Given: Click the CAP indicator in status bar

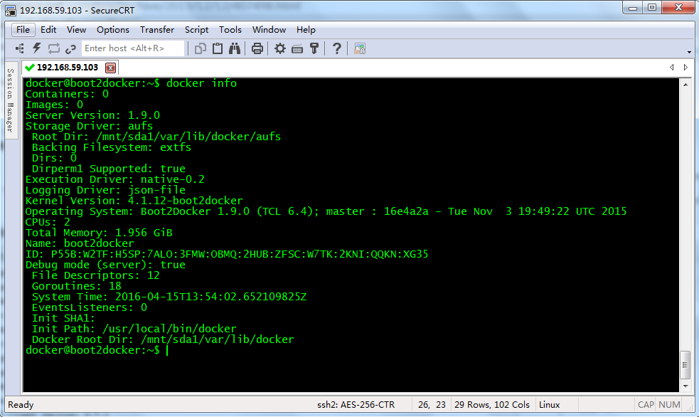Looking at the screenshot, I should 646,404.
